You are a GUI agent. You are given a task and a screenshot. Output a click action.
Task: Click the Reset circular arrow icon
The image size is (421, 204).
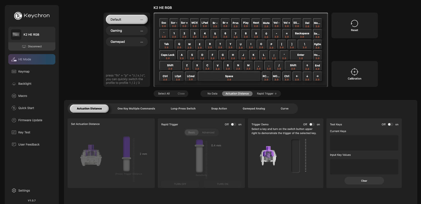tap(354, 24)
